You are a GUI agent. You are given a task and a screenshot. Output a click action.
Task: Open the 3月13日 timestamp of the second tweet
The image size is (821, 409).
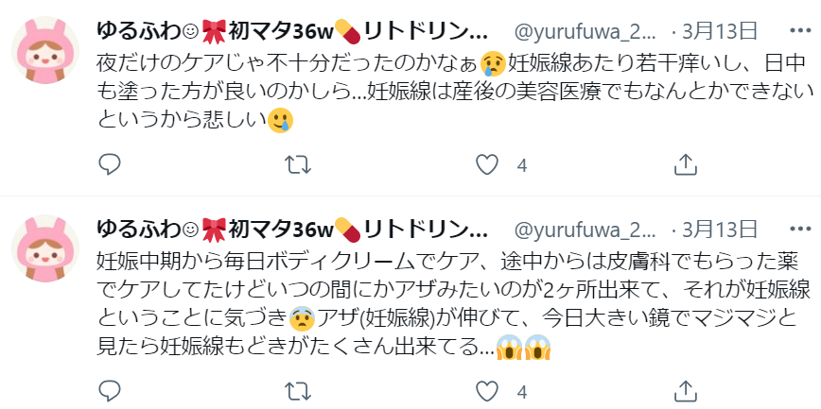pos(720,230)
